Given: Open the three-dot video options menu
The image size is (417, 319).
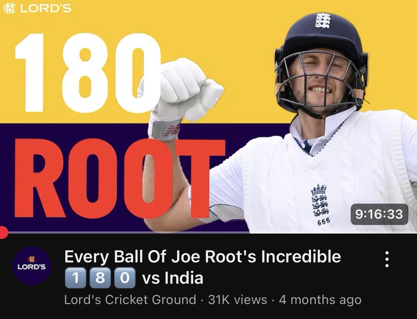Looking at the screenshot, I should pos(387,259).
